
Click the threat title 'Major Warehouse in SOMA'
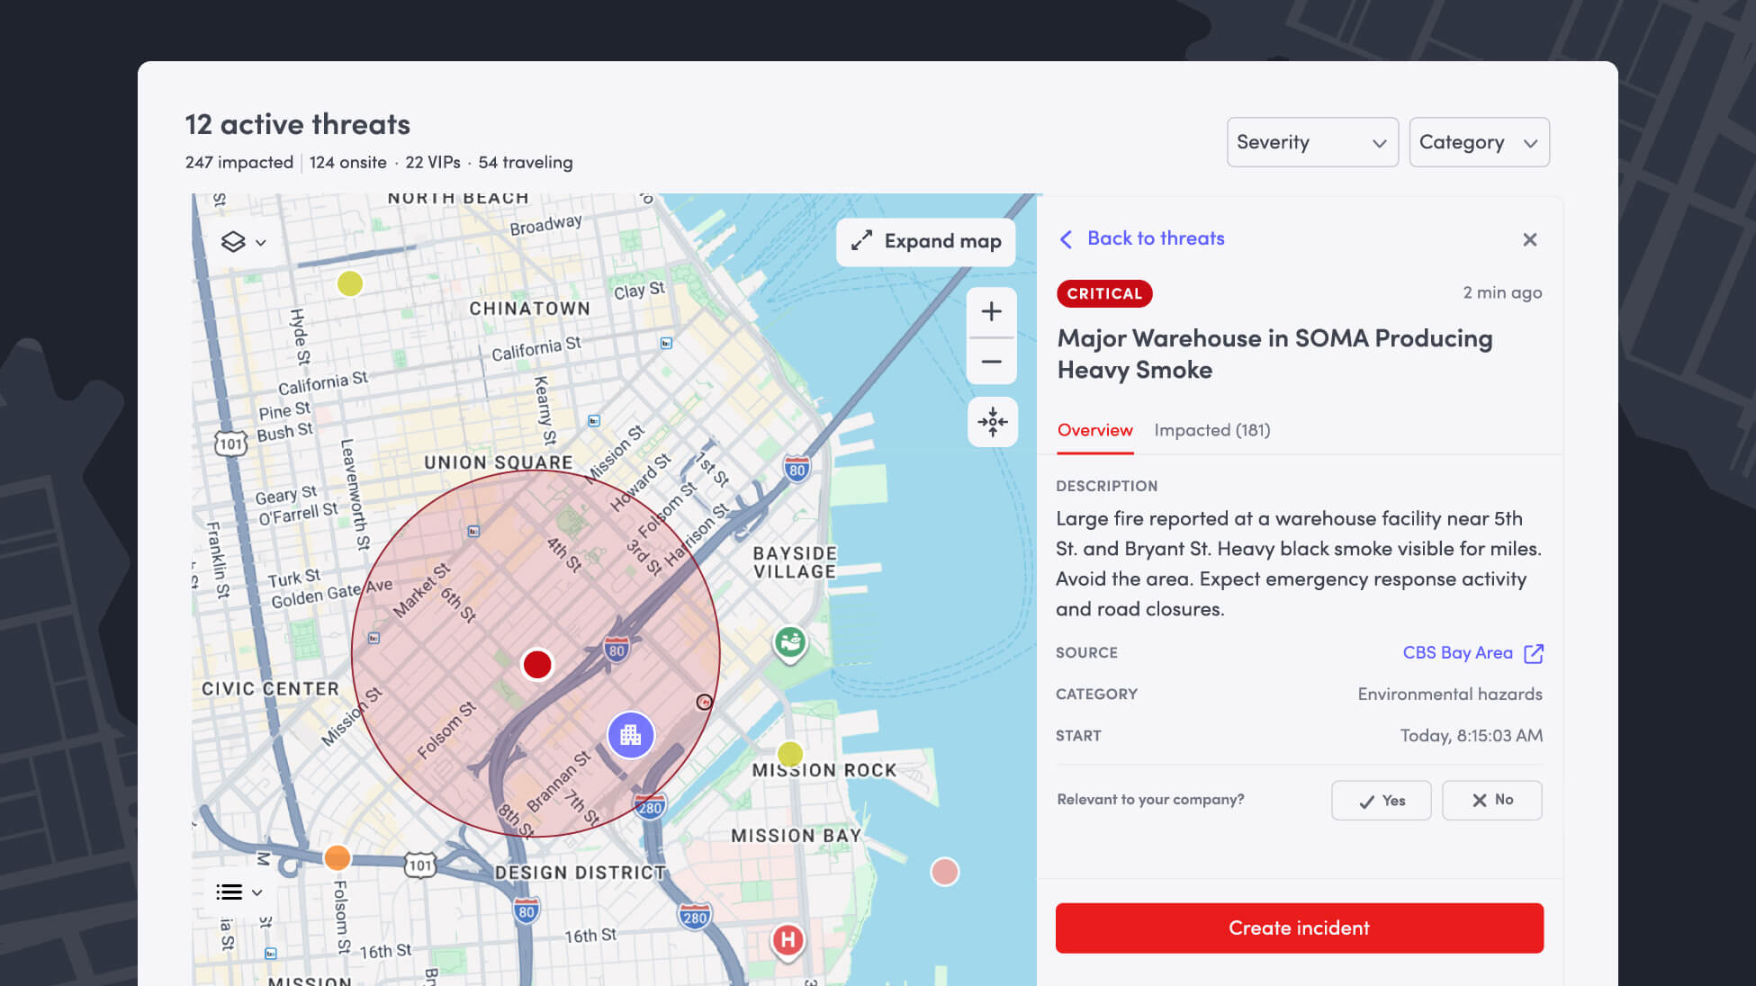1274,354
